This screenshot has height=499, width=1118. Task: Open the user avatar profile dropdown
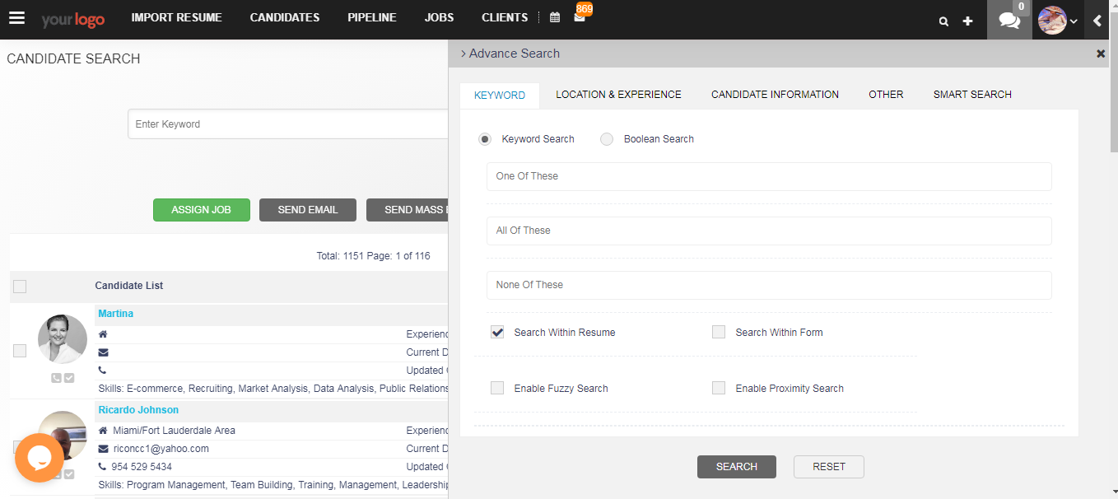coord(1058,21)
